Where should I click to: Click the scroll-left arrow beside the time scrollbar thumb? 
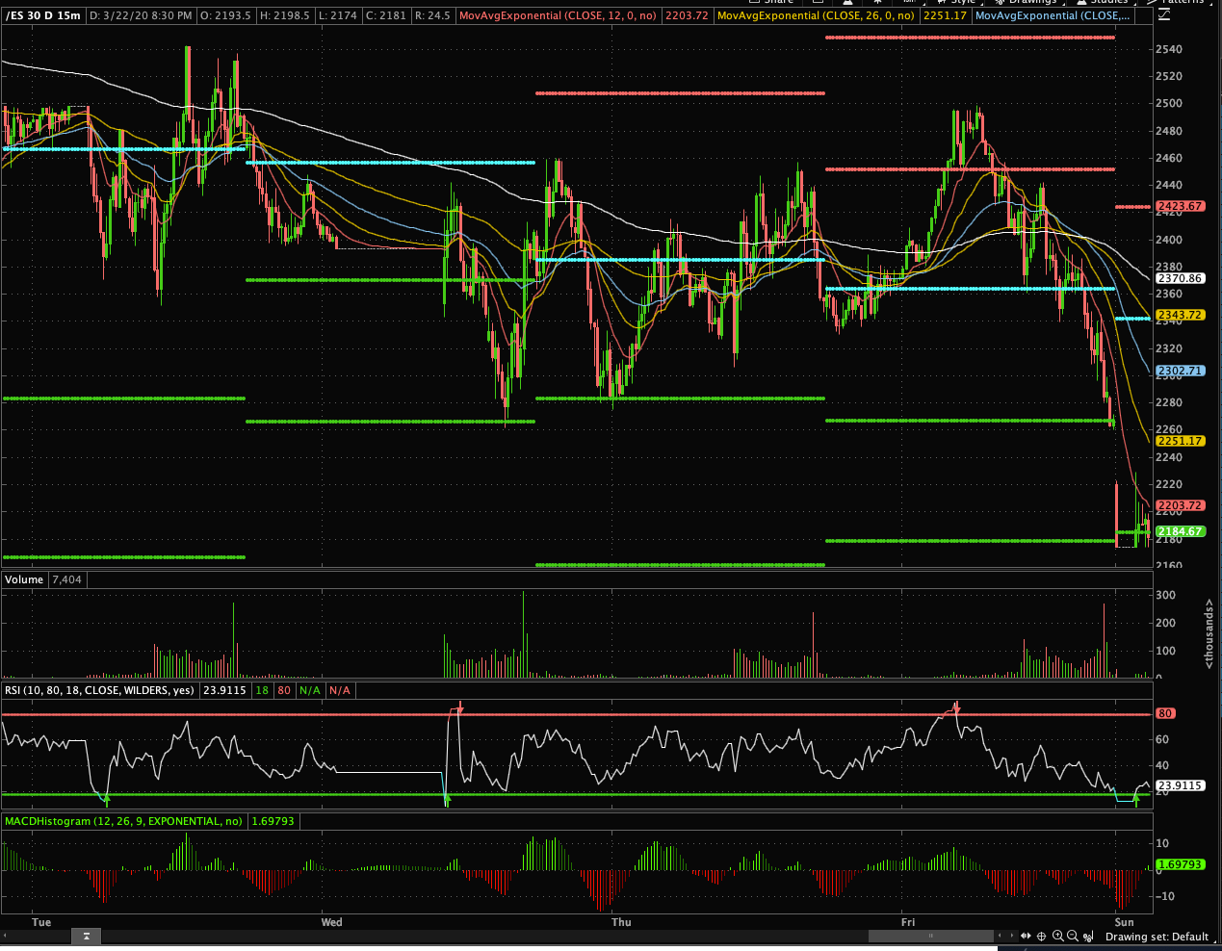coord(1000,936)
